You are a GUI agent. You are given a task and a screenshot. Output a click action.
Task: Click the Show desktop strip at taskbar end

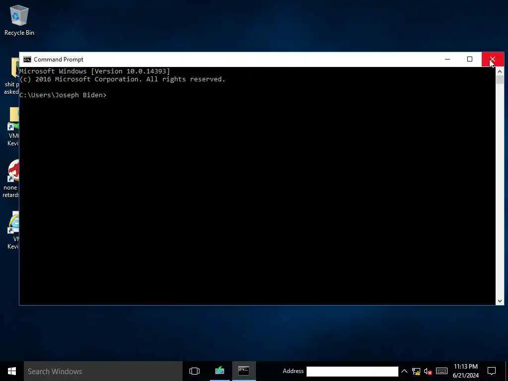507,371
